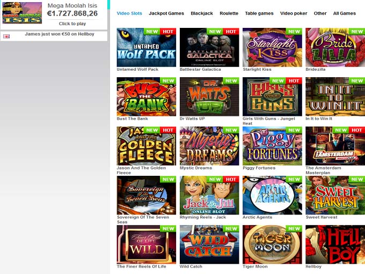This screenshot has width=365, height=274.
Task: Switch to the Jackpot Games tab
Action: click(x=166, y=13)
